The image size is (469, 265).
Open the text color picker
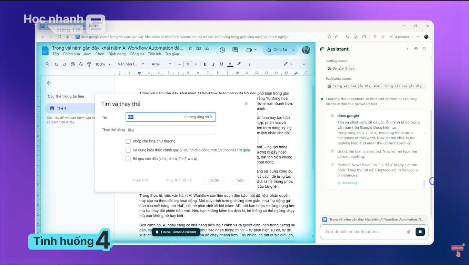click(230, 64)
